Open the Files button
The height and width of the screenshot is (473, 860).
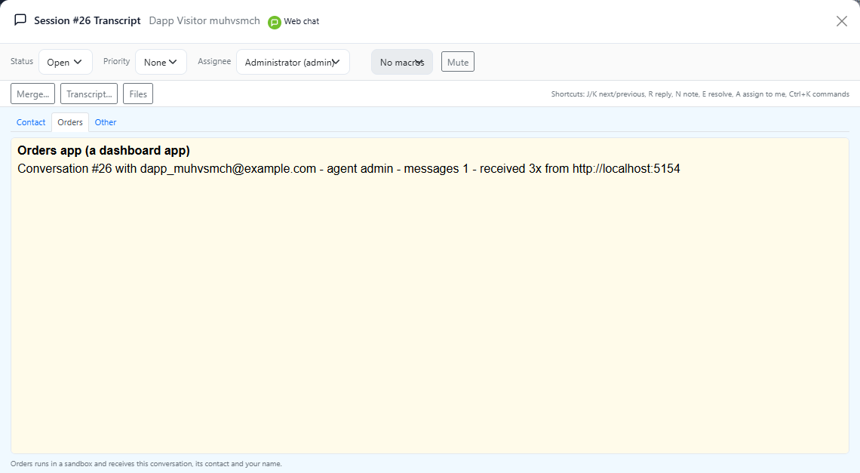point(138,94)
